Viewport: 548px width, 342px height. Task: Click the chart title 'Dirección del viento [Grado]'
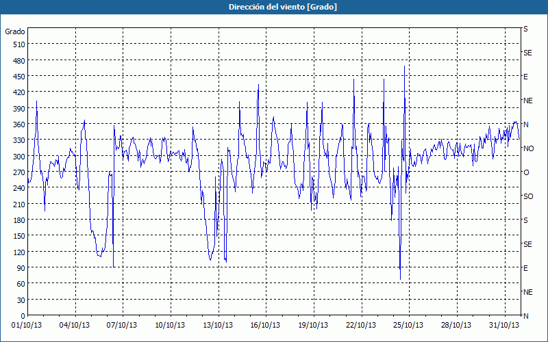point(283,7)
